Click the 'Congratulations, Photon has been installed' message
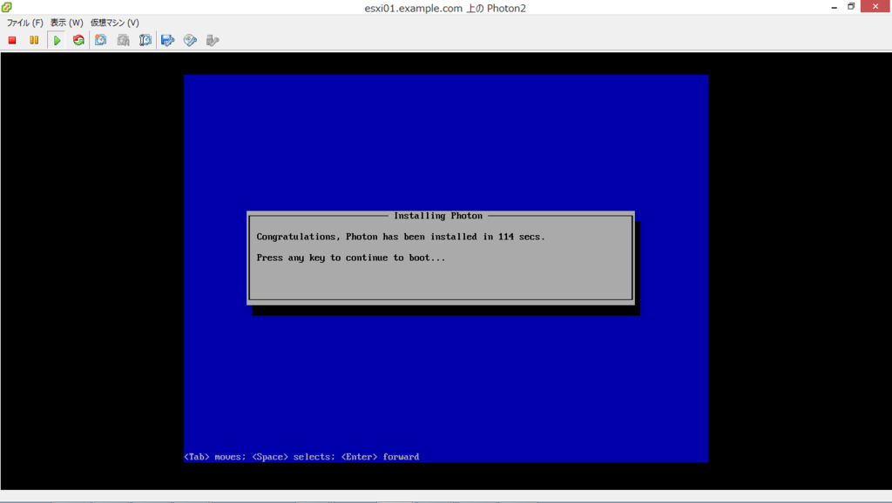This screenshot has height=503, width=892. 401,237
